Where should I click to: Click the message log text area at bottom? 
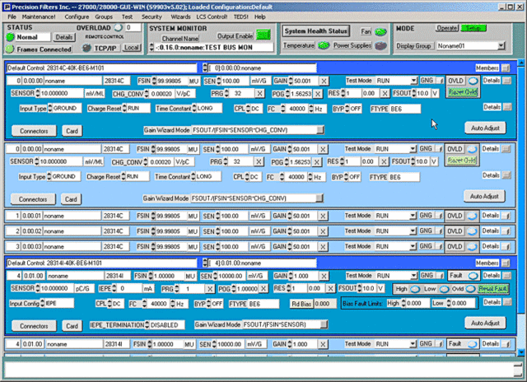[x=259, y=370]
